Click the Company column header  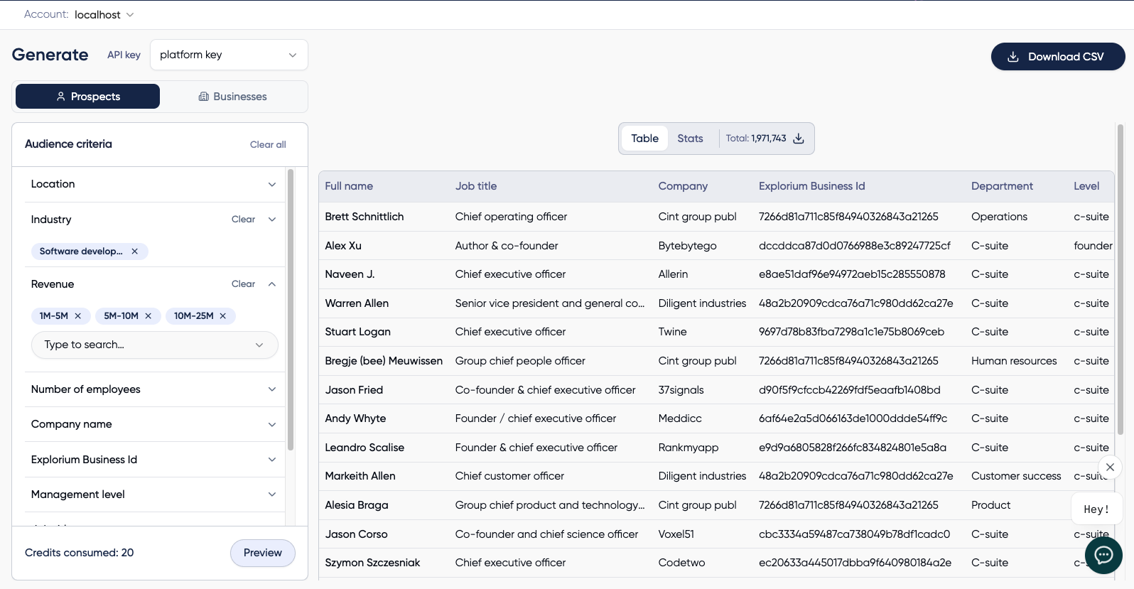pos(683,186)
